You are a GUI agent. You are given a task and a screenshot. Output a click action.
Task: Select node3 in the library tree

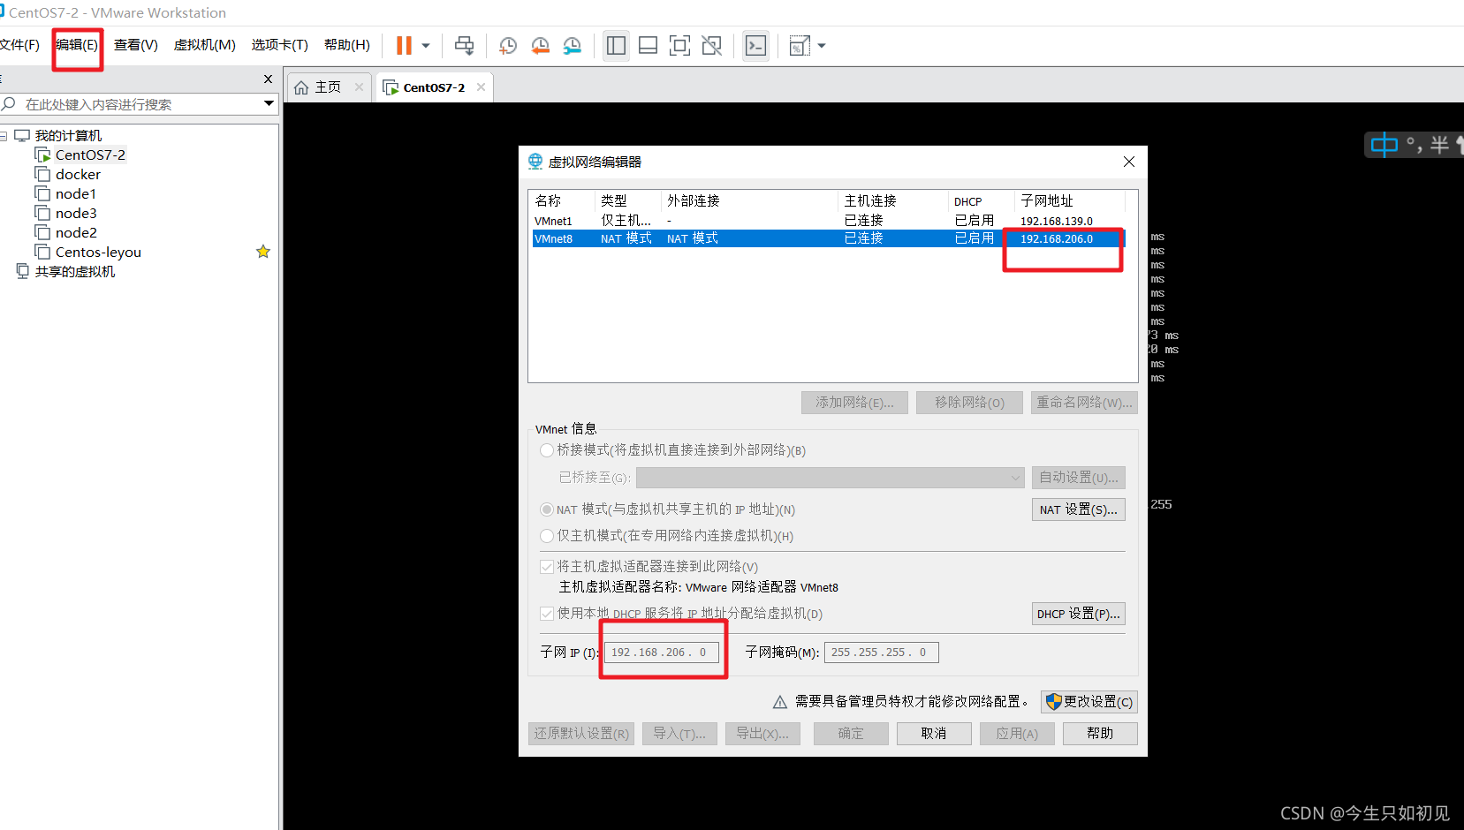[76, 213]
